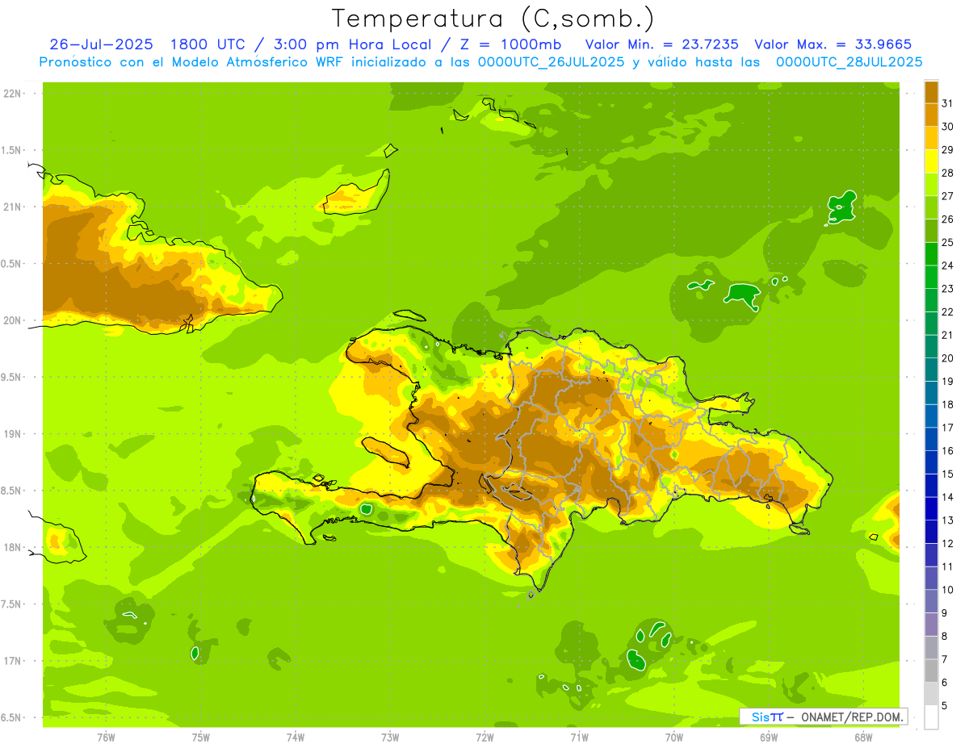Screen dimensions: 969x748
Task: Click the colorbar label "31"
Action: click(x=947, y=103)
